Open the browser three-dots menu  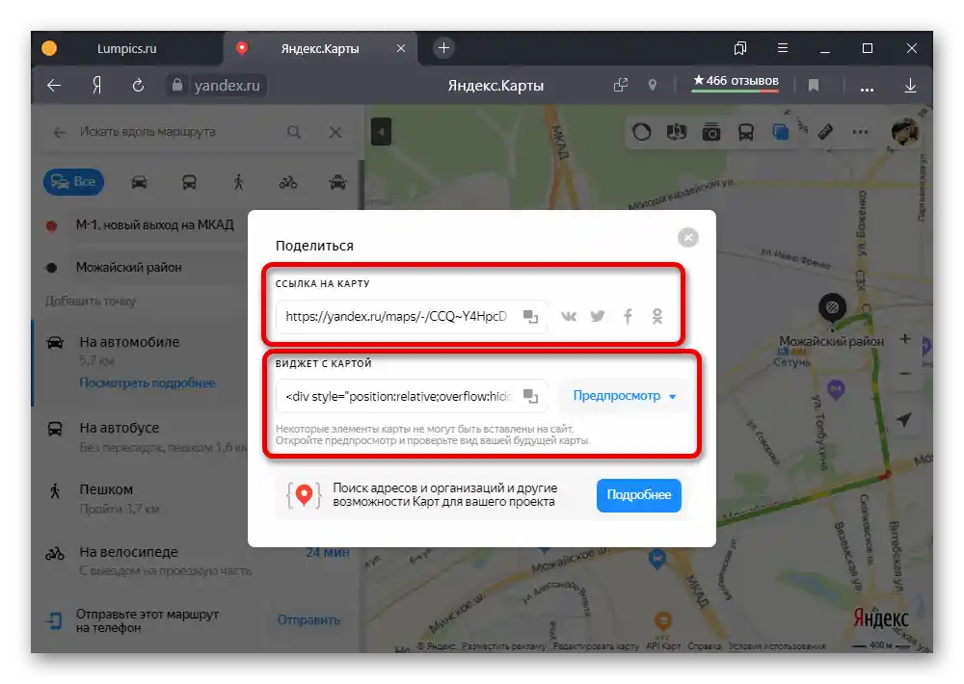(x=867, y=88)
